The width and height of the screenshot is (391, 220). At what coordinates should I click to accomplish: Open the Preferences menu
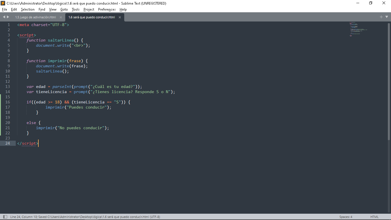click(107, 9)
